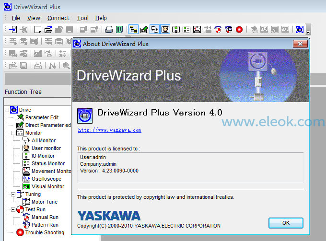This screenshot has width=326, height=241.
Task: Click the New project toolbar icon
Action: (x=37, y=30)
